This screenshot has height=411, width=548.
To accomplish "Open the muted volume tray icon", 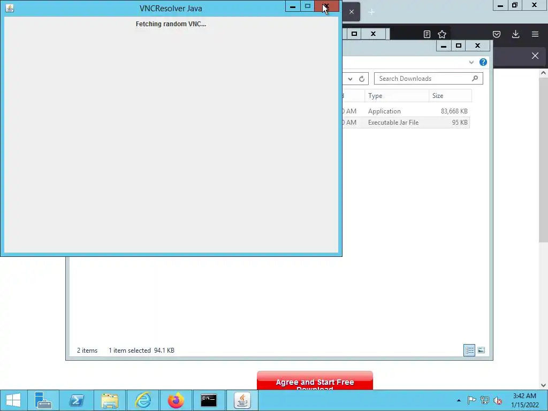I will [498, 400].
